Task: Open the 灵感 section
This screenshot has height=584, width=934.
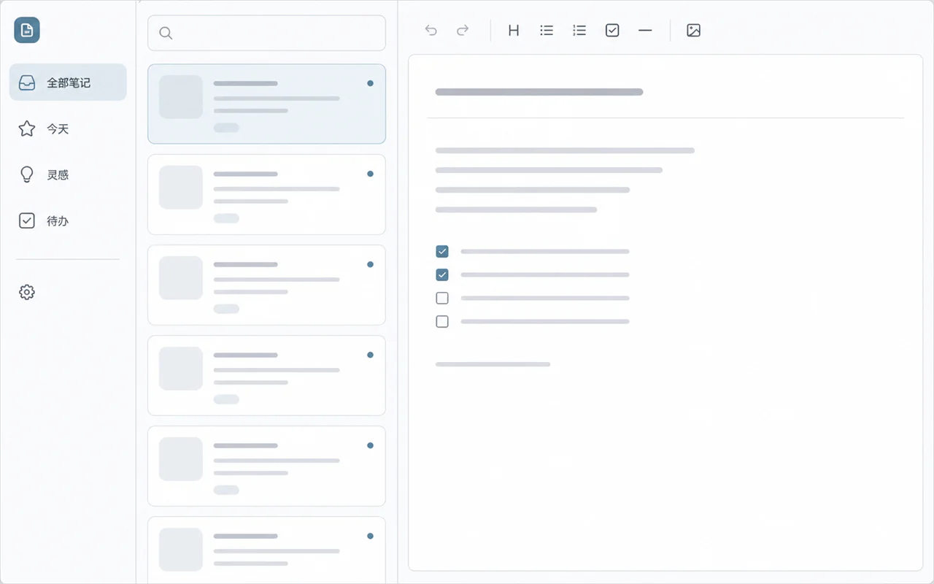Action: point(68,174)
